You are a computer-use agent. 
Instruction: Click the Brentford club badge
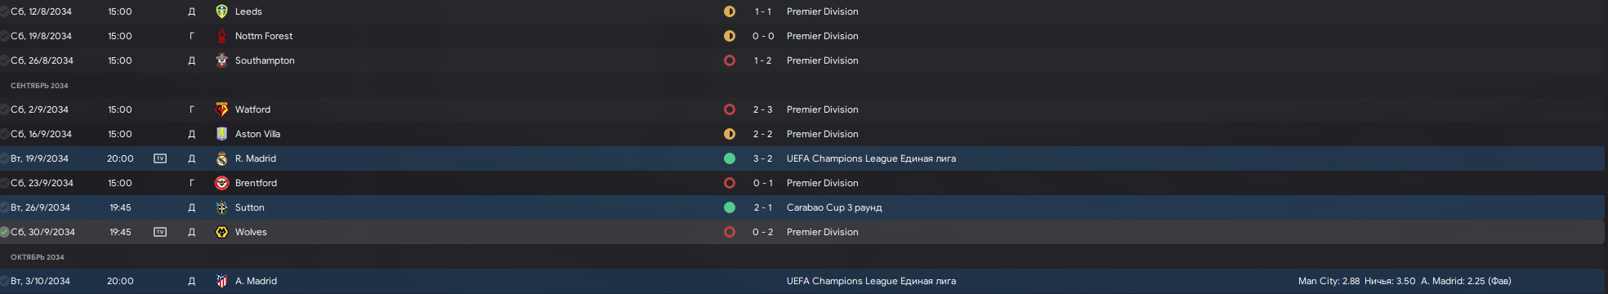[221, 183]
